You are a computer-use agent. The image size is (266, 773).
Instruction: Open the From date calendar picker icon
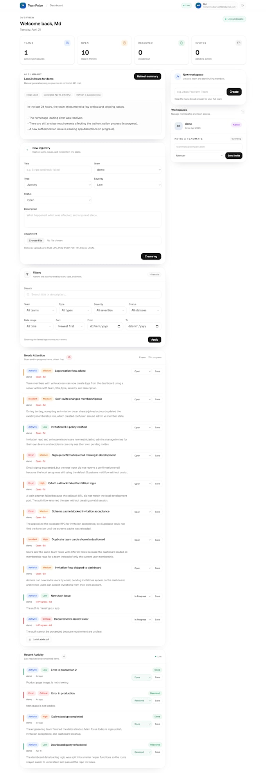tap(119, 326)
